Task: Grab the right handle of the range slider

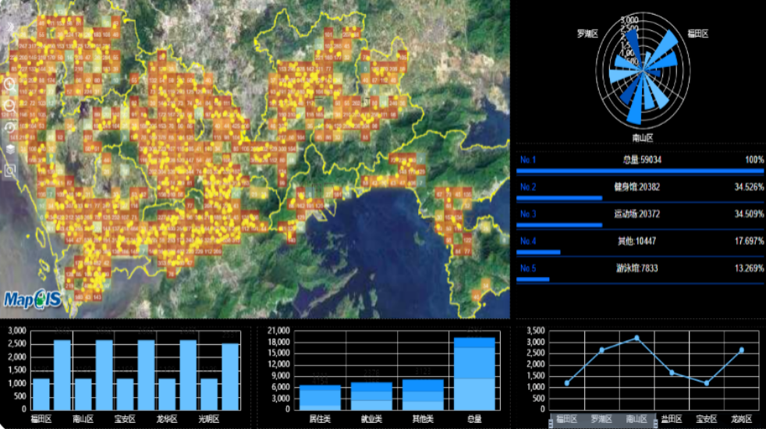Action: tap(655, 423)
